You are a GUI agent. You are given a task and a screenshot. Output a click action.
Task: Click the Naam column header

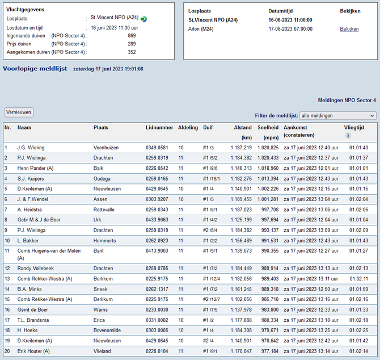coord(24,128)
